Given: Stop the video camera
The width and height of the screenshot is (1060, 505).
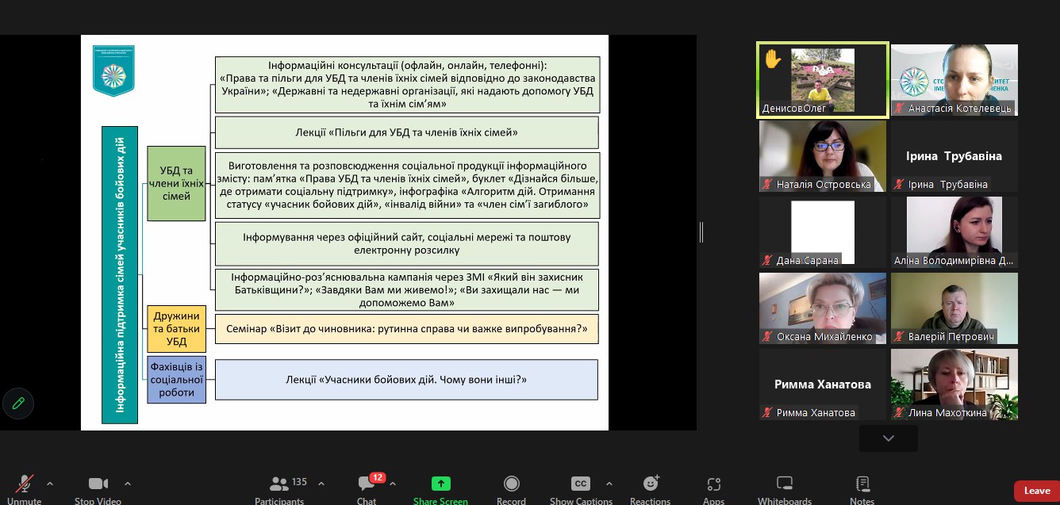Looking at the screenshot, I should point(98,484).
